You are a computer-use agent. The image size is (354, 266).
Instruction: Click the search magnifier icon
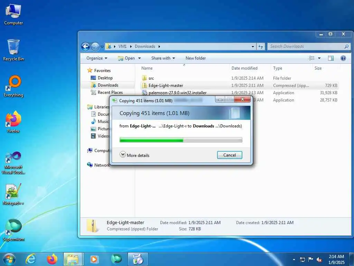[346, 46]
